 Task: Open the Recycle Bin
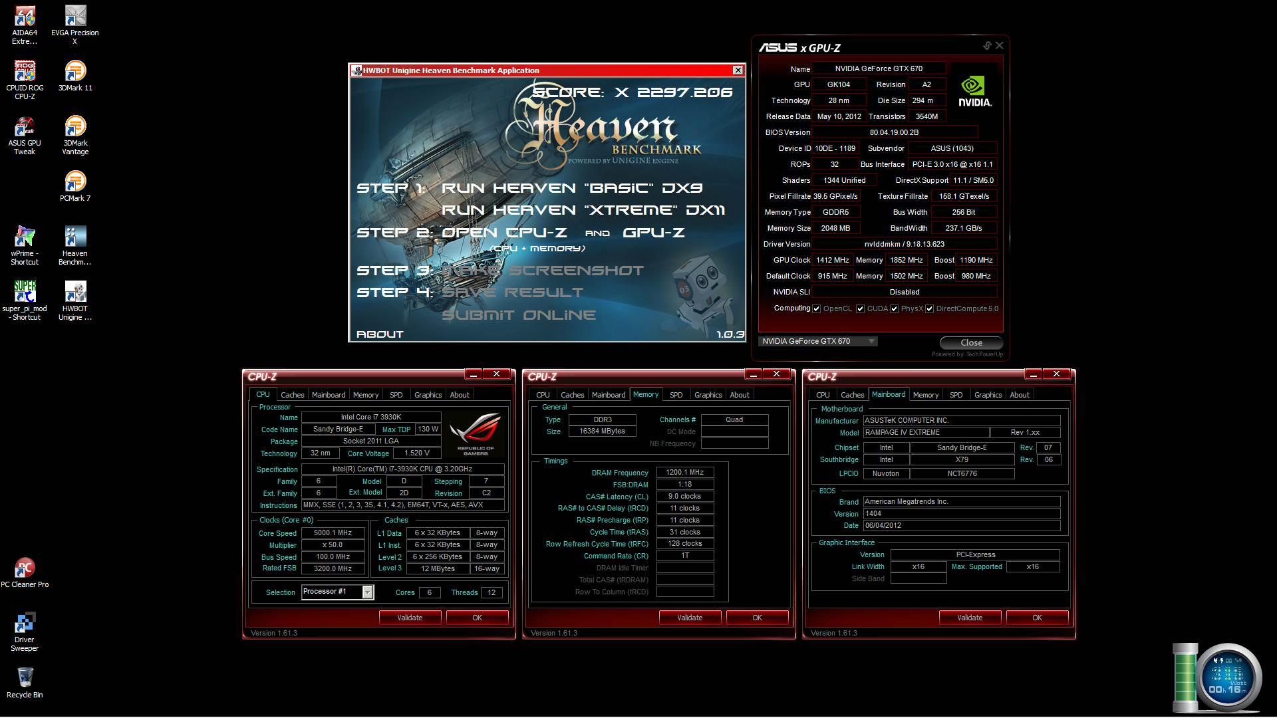(x=25, y=683)
